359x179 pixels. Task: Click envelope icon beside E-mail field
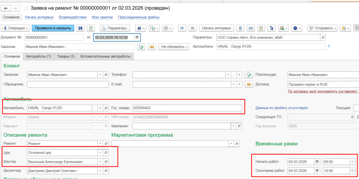[x=249, y=84]
